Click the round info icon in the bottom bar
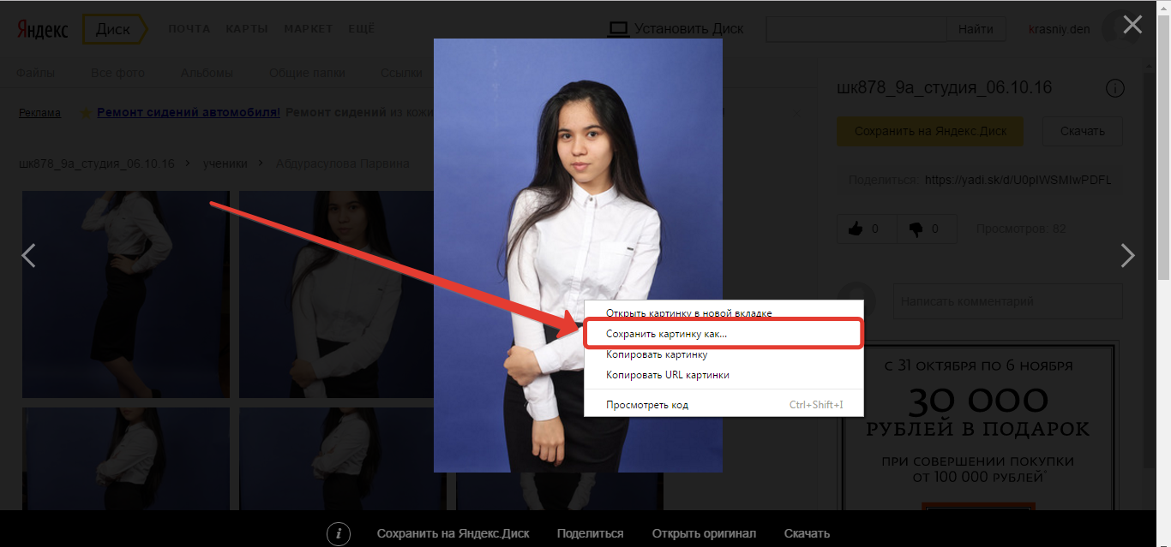 [339, 533]
